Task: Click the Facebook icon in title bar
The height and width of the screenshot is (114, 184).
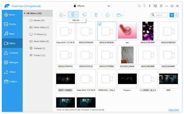Action: [150, 6]
